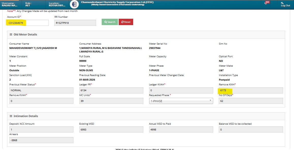Click the Ledger KVAH field
Viewport: 294px width, 150px height.
coord(181,90)
